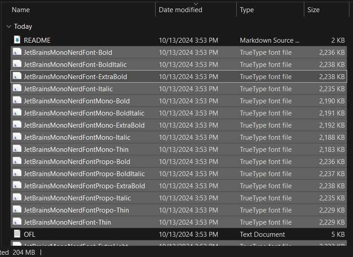Sort files by Date modified column
The height and width of the screenshot is (257, 353).
(x=180, y=10)
